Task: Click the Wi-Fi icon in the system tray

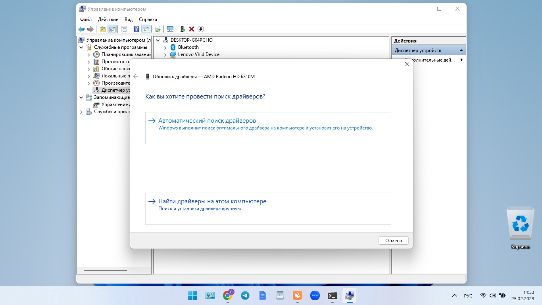Action: (x=483, y=295)
